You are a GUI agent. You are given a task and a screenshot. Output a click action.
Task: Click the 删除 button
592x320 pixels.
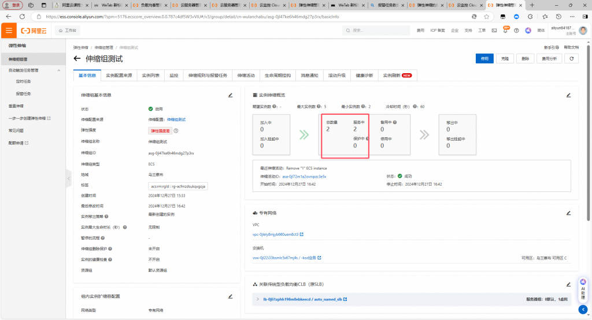point(524,58)
